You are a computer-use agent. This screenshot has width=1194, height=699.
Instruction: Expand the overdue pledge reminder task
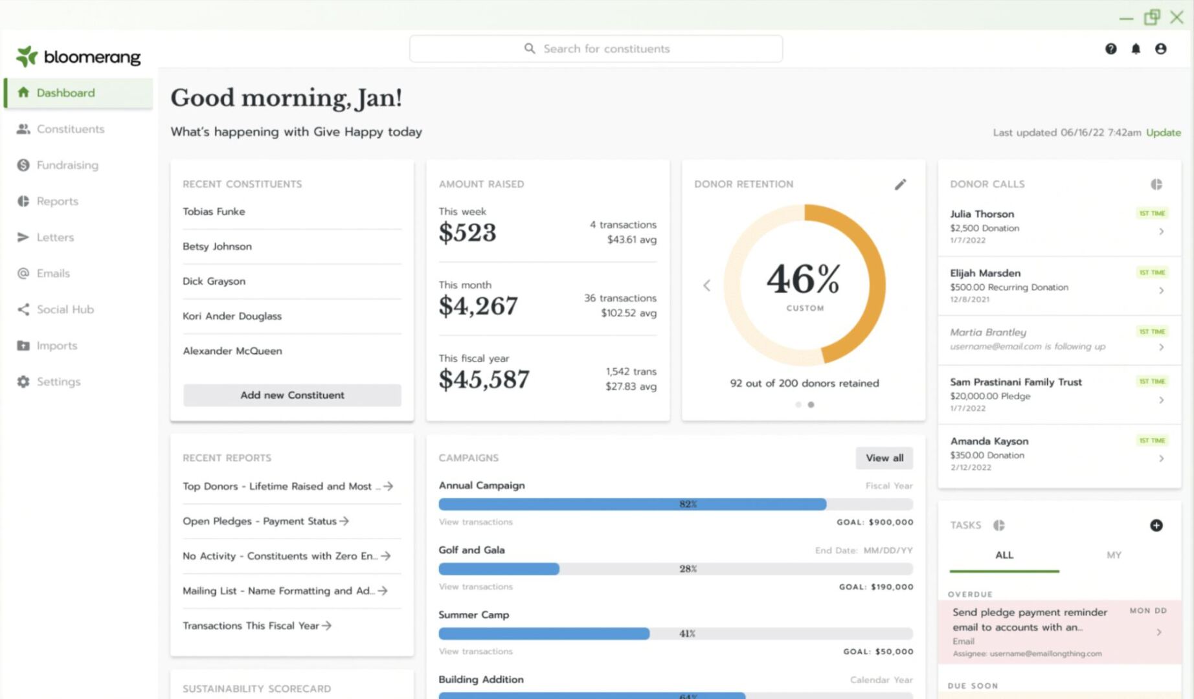pyautogui.click(x=1159, y=632)
